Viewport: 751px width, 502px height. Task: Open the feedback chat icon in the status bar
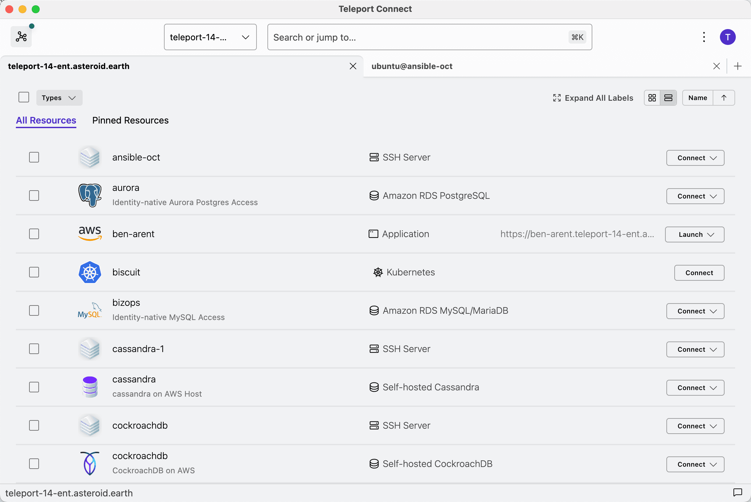(738, 492)
